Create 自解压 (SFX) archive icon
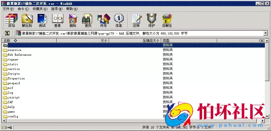Screen dimensions: 271x131 tap(167, 20)
